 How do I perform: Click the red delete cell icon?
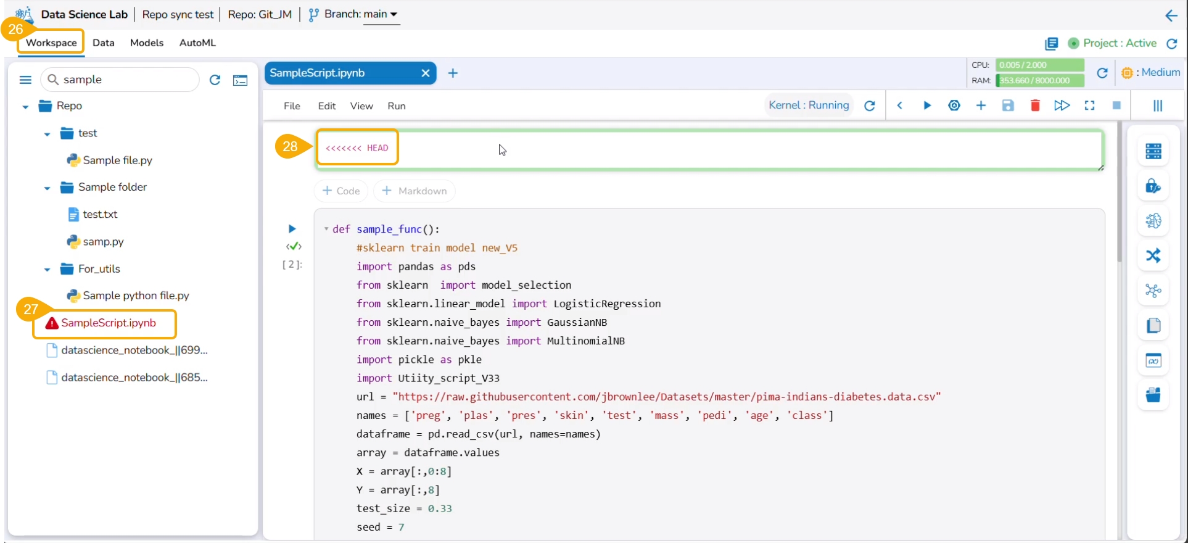pyautogui.click(x=1035, y=106)
